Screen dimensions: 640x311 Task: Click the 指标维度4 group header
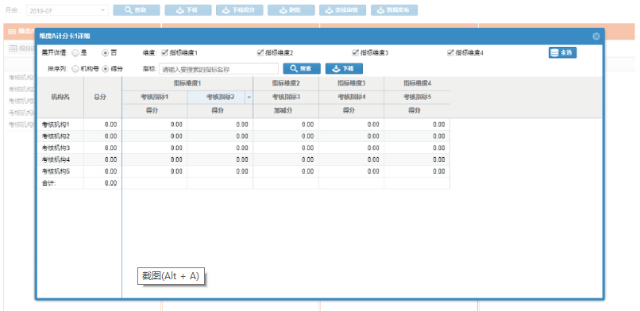[417, 83]
